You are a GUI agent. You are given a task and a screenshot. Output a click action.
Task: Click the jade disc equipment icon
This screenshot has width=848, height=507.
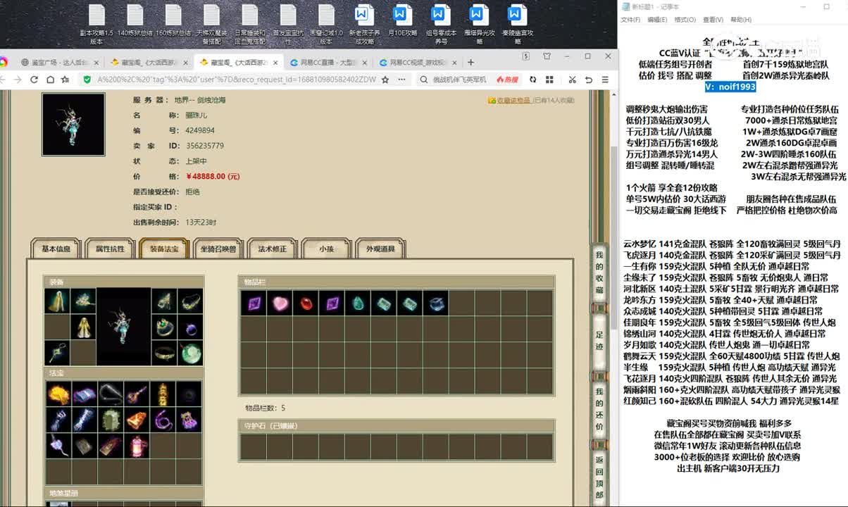[x=190, y=352]
